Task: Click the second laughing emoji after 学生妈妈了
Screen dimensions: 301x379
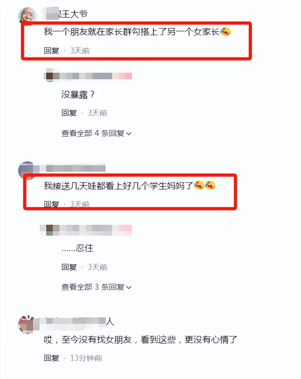Action: tap(210, 185)
